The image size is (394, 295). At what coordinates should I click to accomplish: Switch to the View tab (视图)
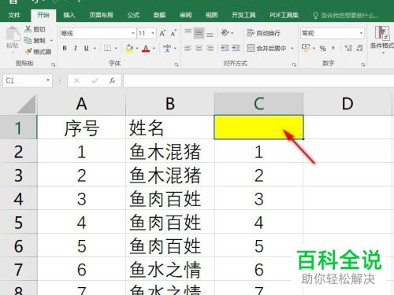click(211, 15)
